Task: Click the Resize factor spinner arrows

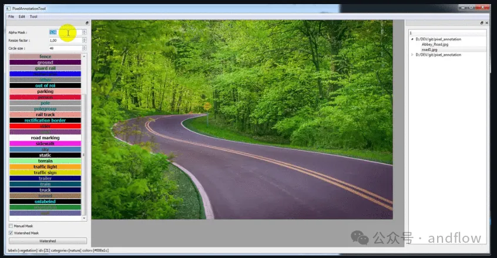Action: pyautogui.click(x=84, y=40)
